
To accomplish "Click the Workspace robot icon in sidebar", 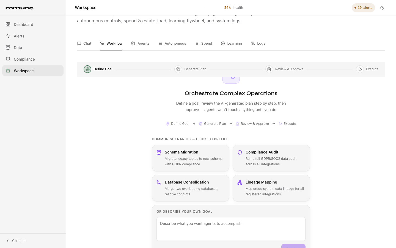I will coord(8,71).
